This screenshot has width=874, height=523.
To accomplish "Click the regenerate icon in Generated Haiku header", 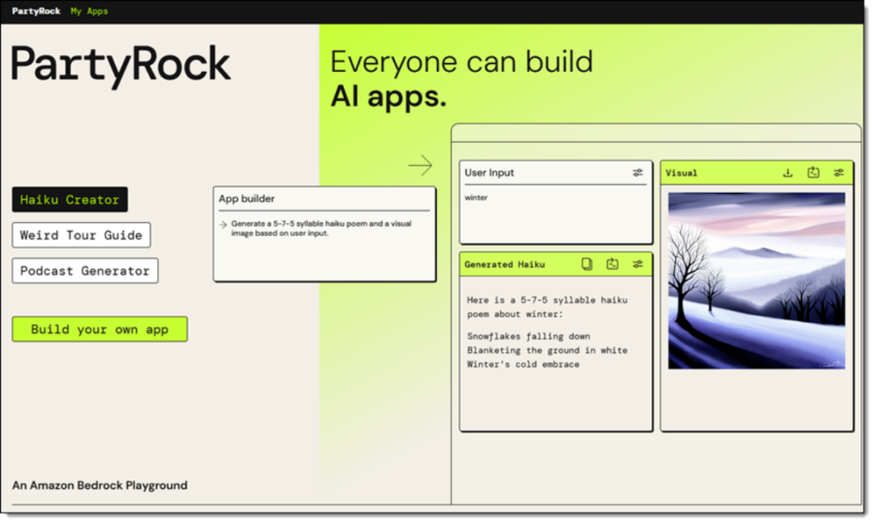I will [613, 264].
